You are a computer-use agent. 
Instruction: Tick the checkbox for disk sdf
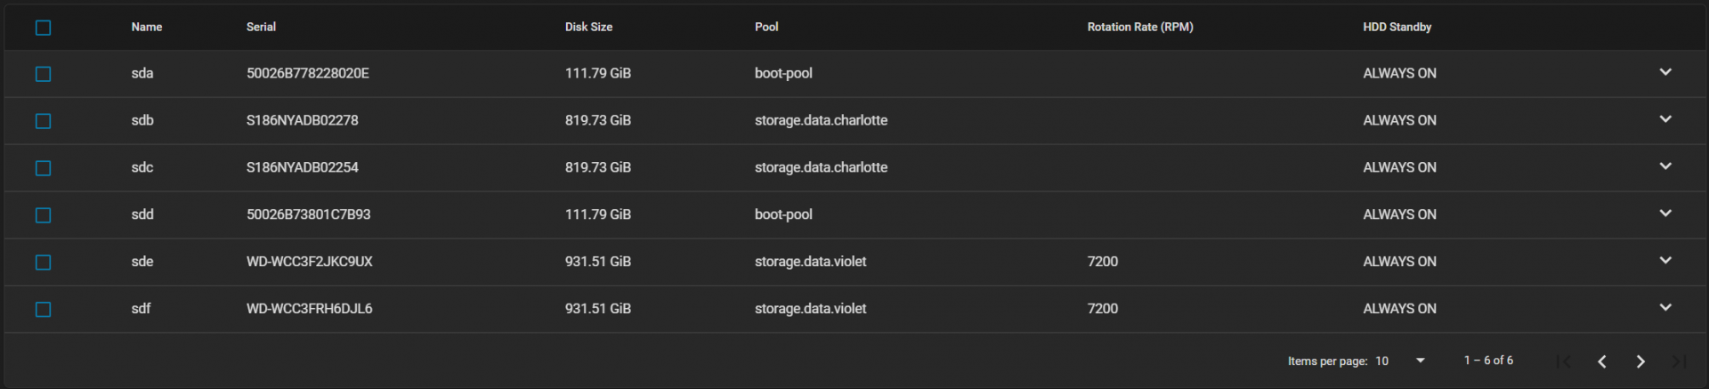coord(43,310)
